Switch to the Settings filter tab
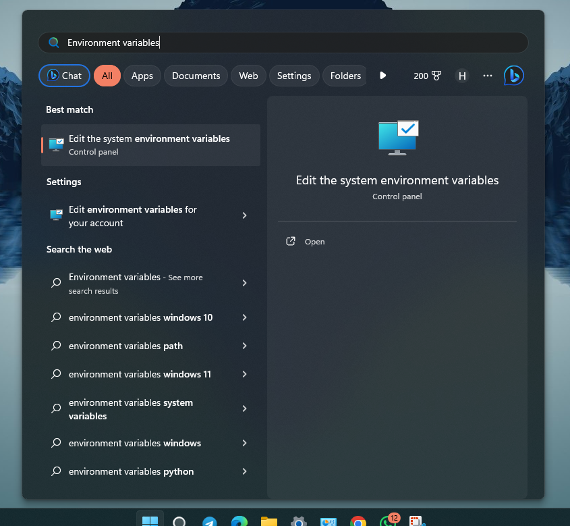Viewport: 570px width, 526px height. pos(294,76)
